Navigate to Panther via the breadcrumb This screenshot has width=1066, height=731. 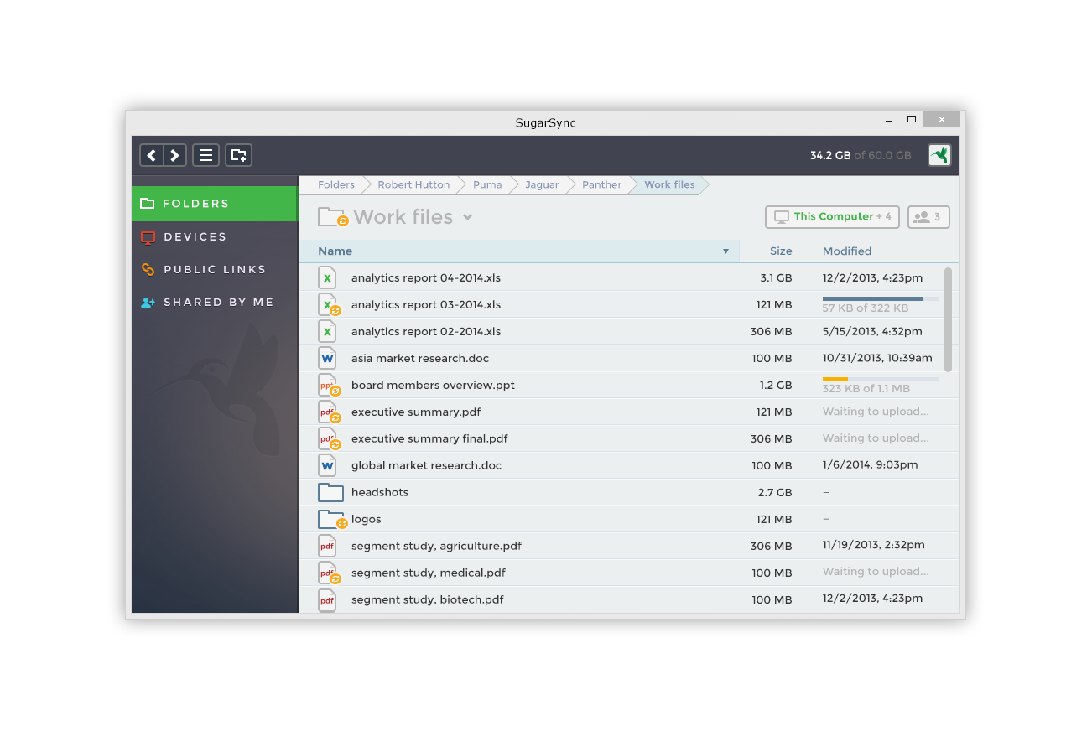coord(601,184)
